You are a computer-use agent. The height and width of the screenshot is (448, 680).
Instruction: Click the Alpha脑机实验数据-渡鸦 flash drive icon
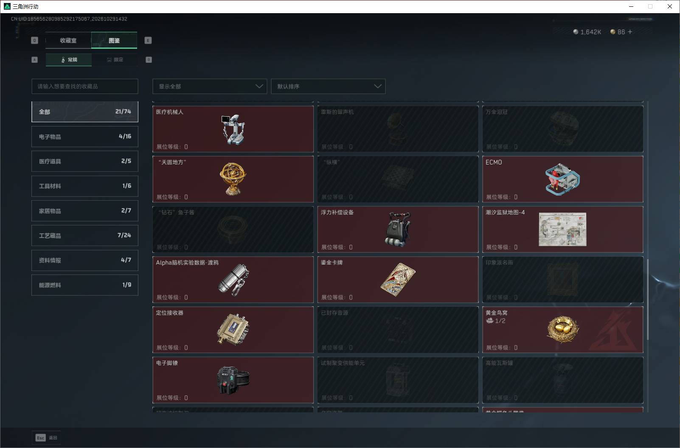click(x=233, y=280)
